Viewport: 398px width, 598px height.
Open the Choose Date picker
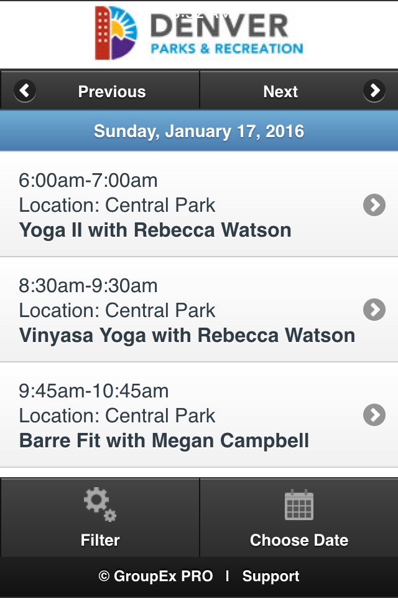coord(299,518)
